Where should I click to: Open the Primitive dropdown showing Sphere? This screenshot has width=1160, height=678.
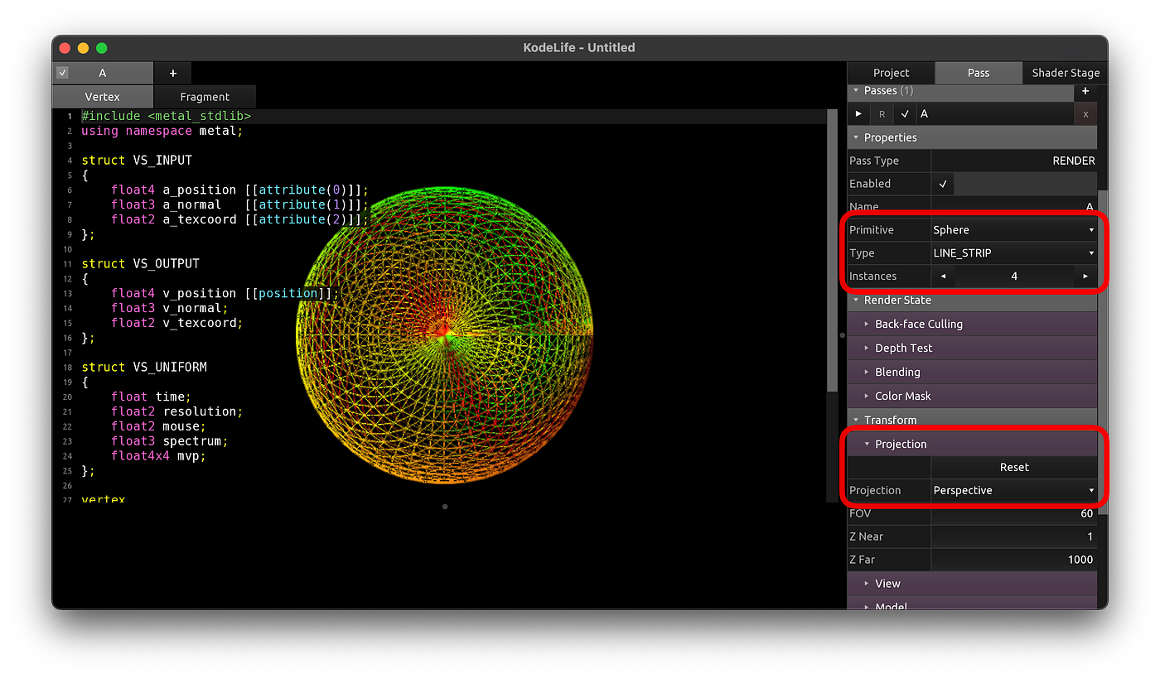[1013, 229]
